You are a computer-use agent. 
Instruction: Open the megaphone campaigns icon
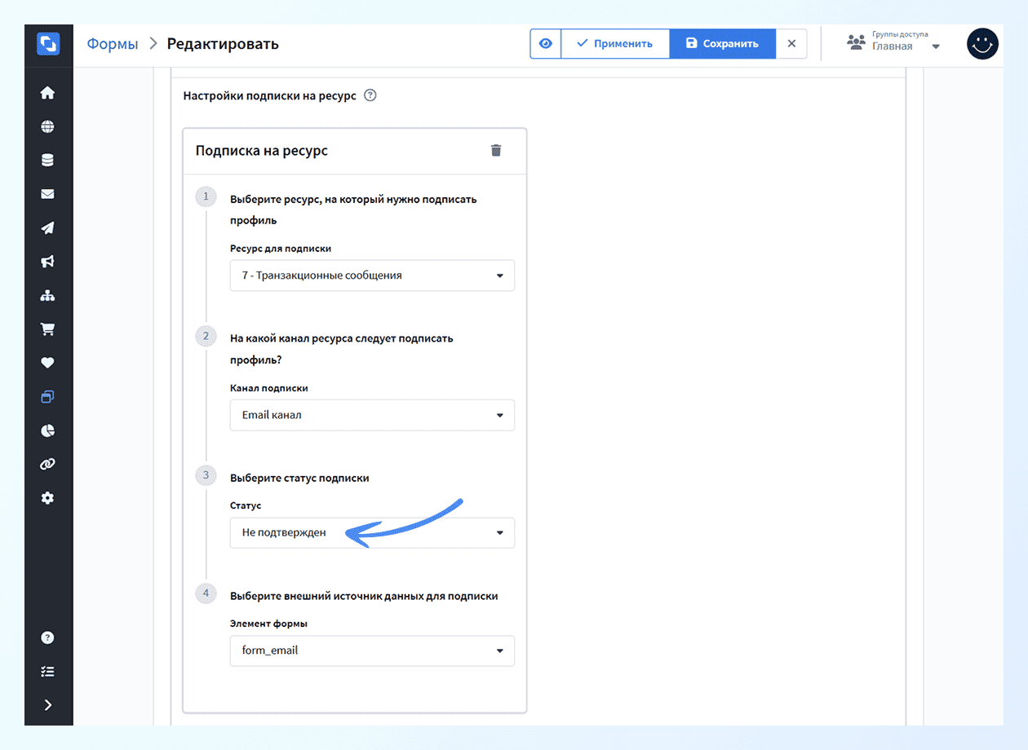point(47,262)
